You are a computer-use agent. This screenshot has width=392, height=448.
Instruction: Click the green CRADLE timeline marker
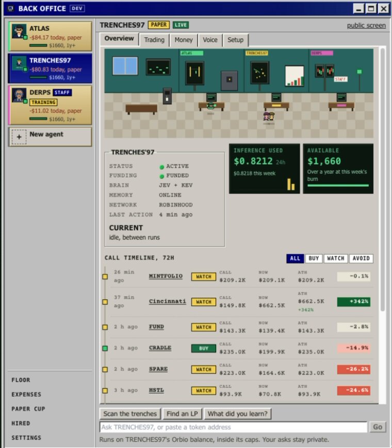(105, 348)
